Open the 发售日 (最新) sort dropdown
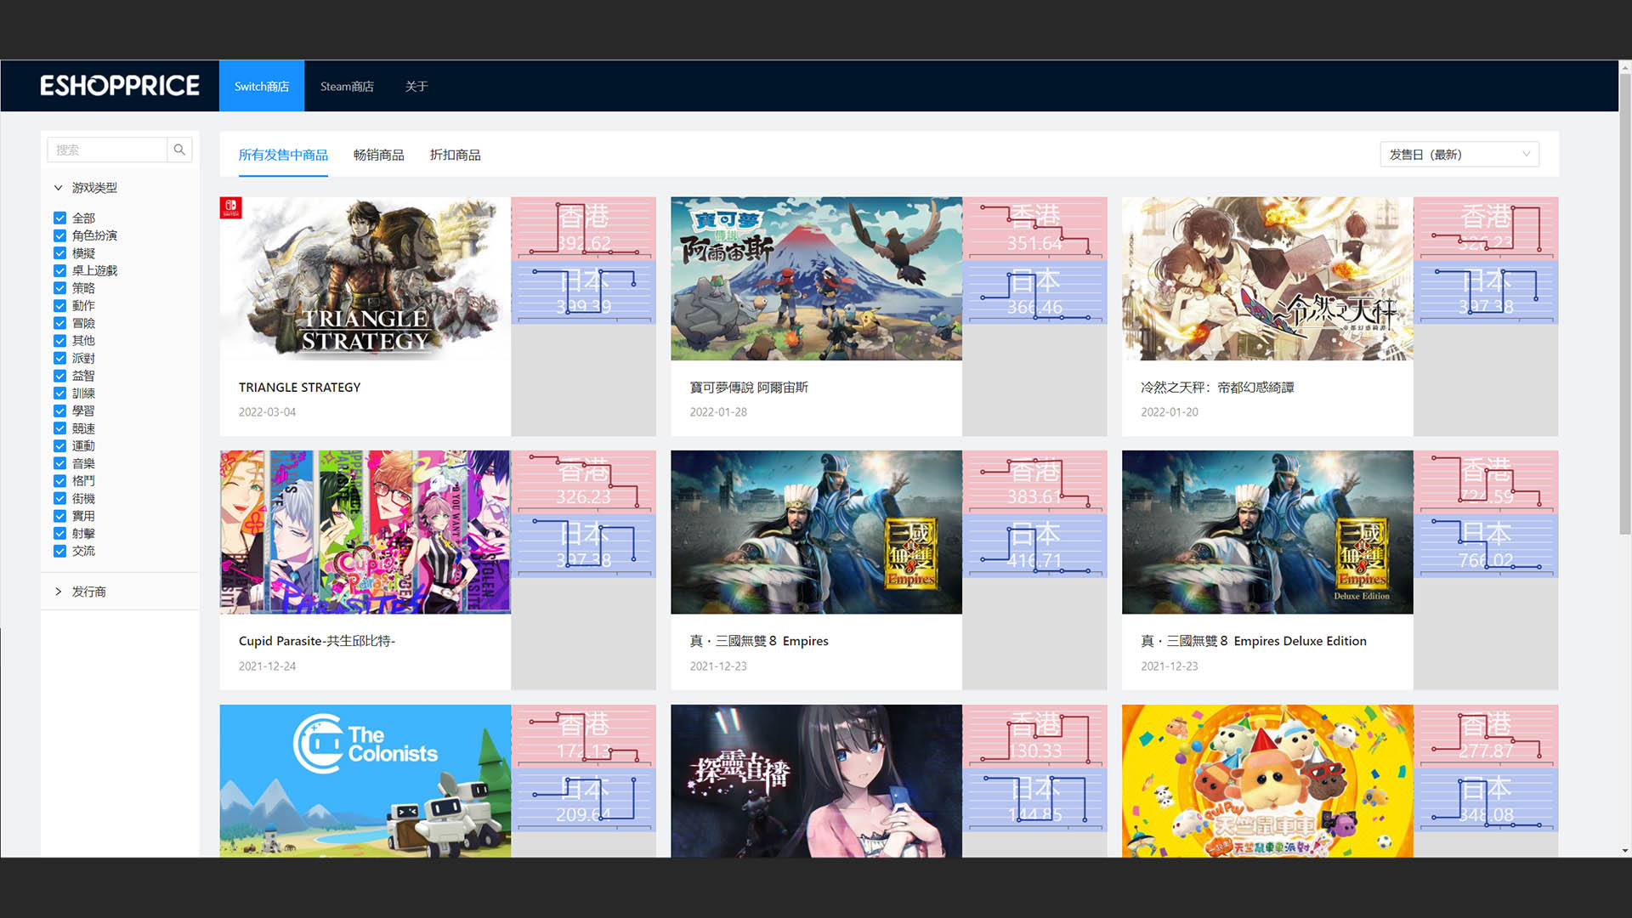This screenshot has width=1632, height=918. pyautogui.click(x=1459, y=154)
